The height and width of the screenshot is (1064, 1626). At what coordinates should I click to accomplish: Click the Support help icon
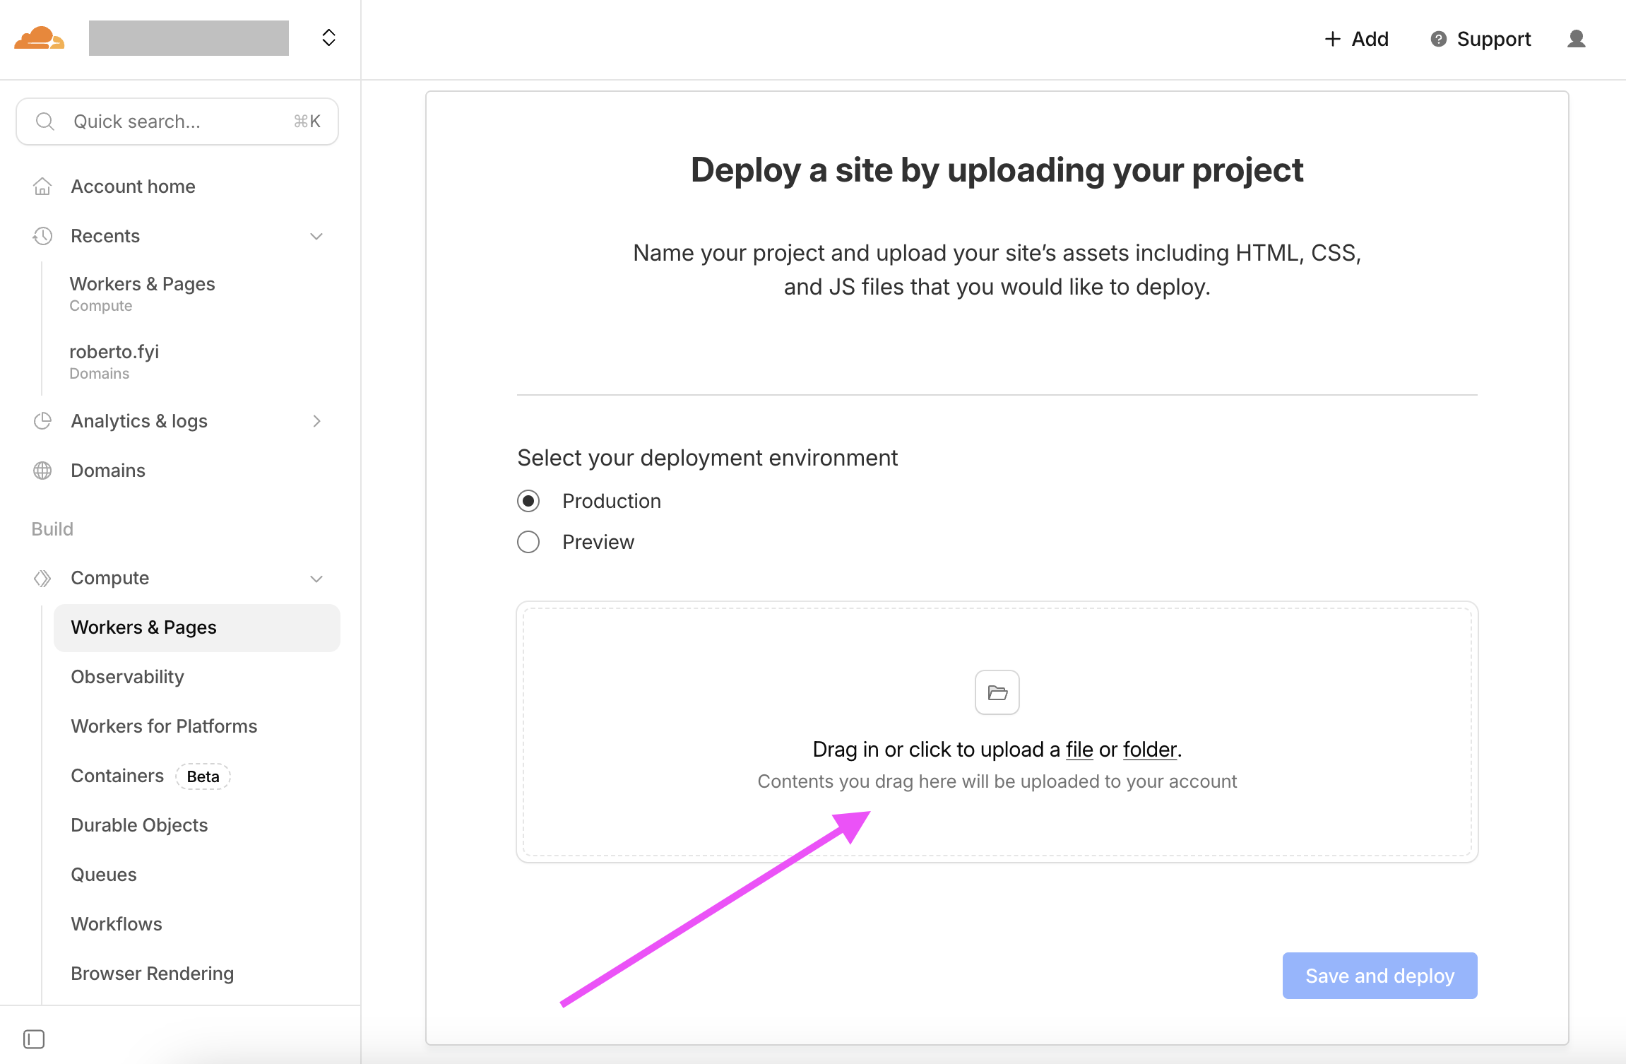click(1438, 39)
